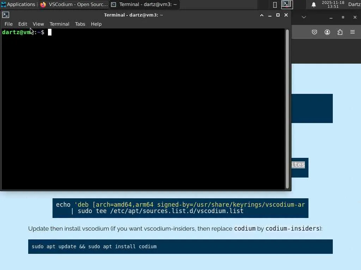The image size is (361, 270).
Task: Close the Firefox window
Action: (355, 17)
